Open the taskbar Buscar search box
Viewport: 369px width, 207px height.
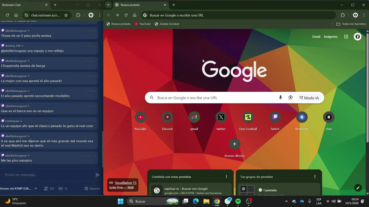pyautogui.click(x=153, y=201)
